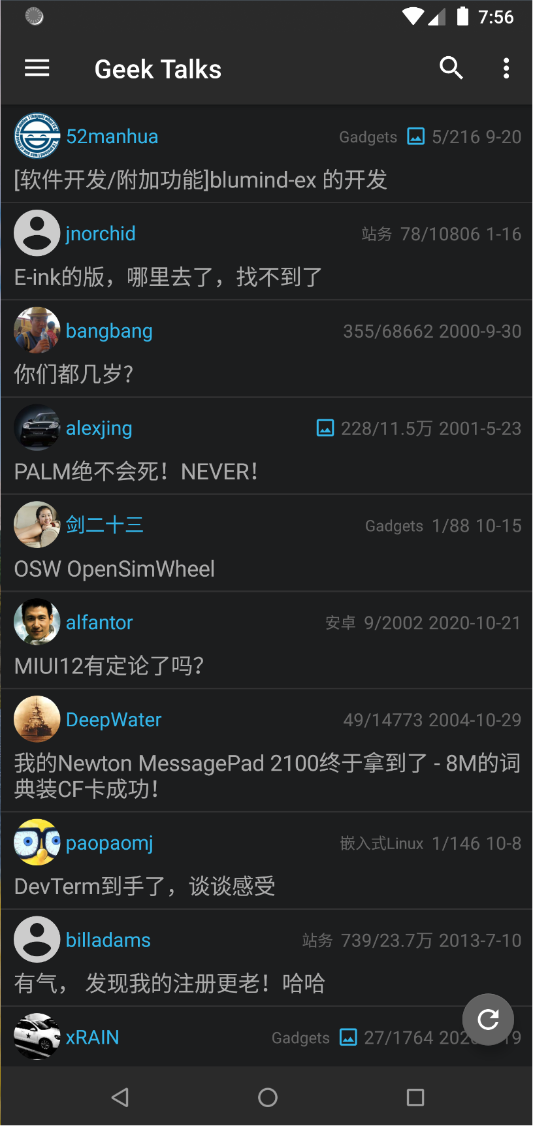Screen dimensions: 533x1126
Task: Open the three-dot overflow menu
Action: (x=506, y=68)
